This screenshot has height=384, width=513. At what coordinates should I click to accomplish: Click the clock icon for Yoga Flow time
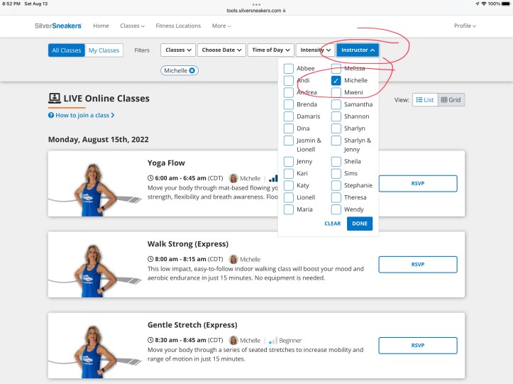coord(150,178)
